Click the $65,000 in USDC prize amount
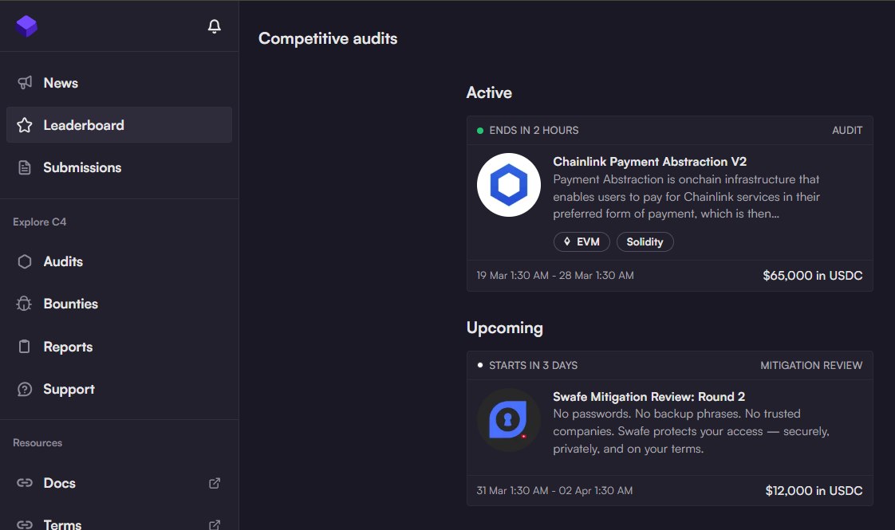The image size is (895, 530). point(813,276)
